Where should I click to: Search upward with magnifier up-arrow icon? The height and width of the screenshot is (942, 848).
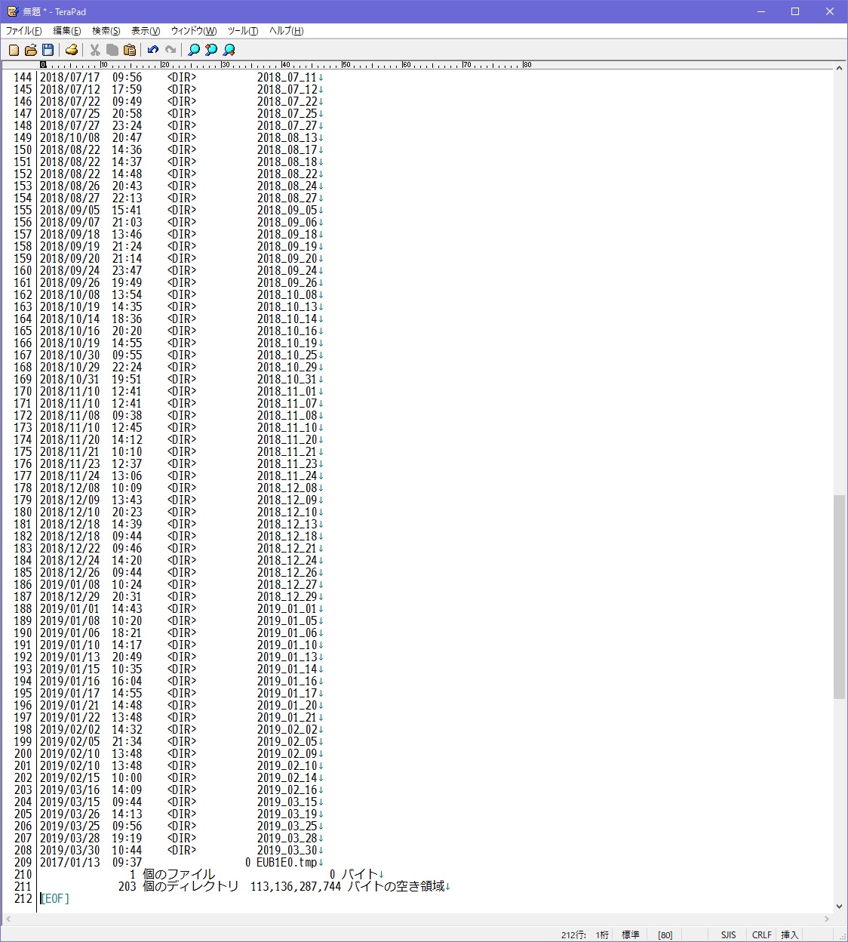pyautogui.click(x=211, y=50)
